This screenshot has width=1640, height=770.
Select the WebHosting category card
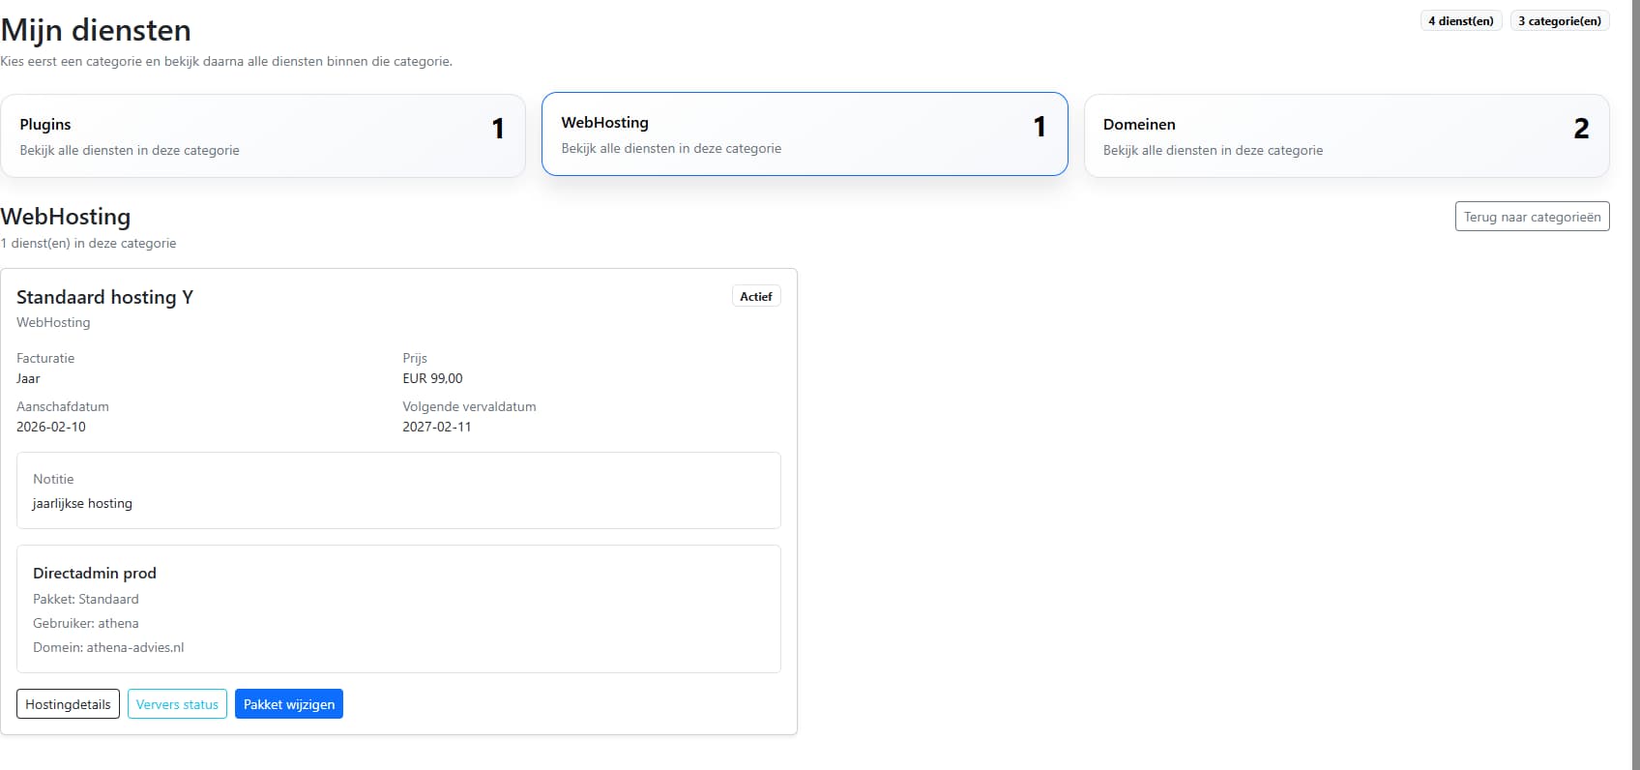804,134
